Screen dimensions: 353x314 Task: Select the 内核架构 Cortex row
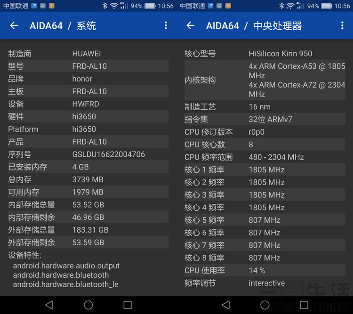point(265,80)
